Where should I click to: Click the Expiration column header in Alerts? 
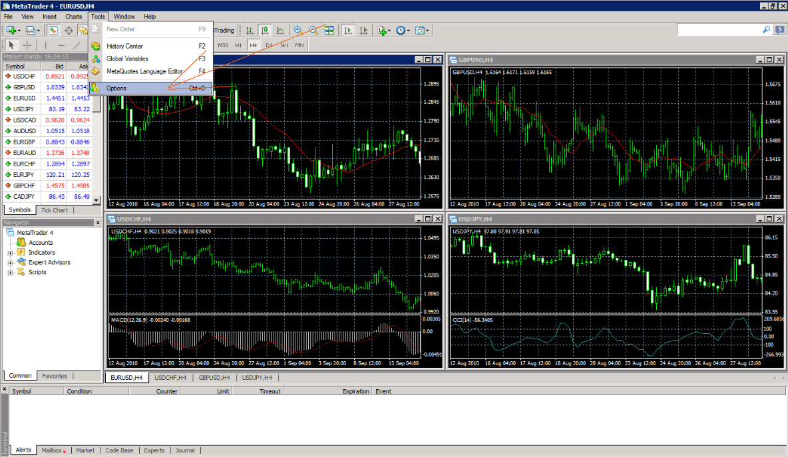coord(327,391)
